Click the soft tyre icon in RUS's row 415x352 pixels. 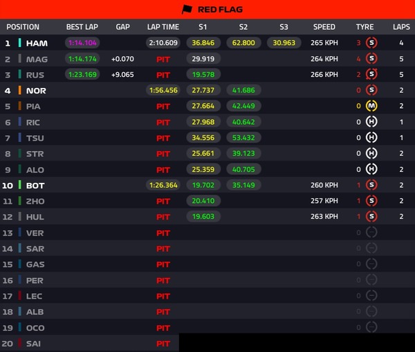pyautogui.click(x=371, y=74)
